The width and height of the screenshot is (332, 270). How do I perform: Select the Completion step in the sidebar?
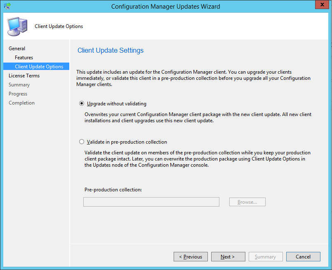point(21,103)
